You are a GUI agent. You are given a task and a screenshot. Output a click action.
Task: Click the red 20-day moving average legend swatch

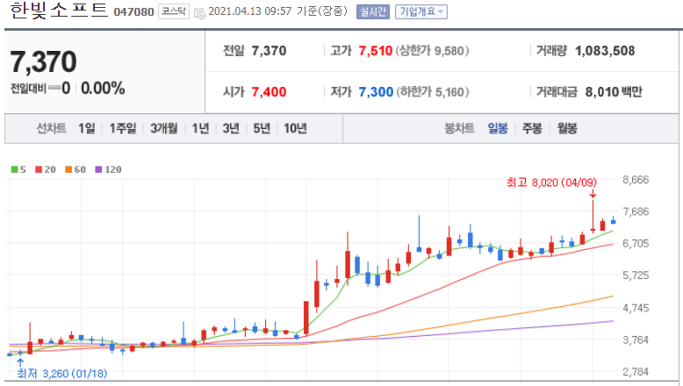(x=39, y=169)
